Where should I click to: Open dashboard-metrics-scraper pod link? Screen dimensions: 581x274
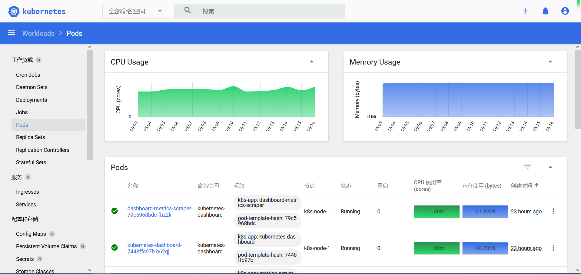160,212
